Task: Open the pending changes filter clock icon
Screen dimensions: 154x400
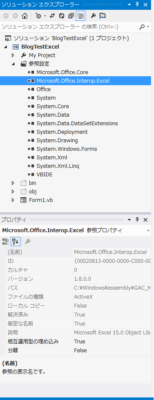Action: click(38, 16)
